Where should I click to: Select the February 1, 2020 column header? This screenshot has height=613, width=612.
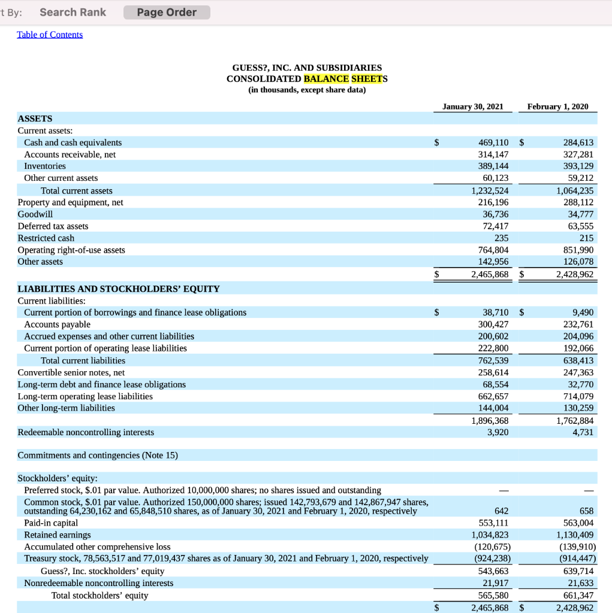pyautogui.click(x=557, y=106)
